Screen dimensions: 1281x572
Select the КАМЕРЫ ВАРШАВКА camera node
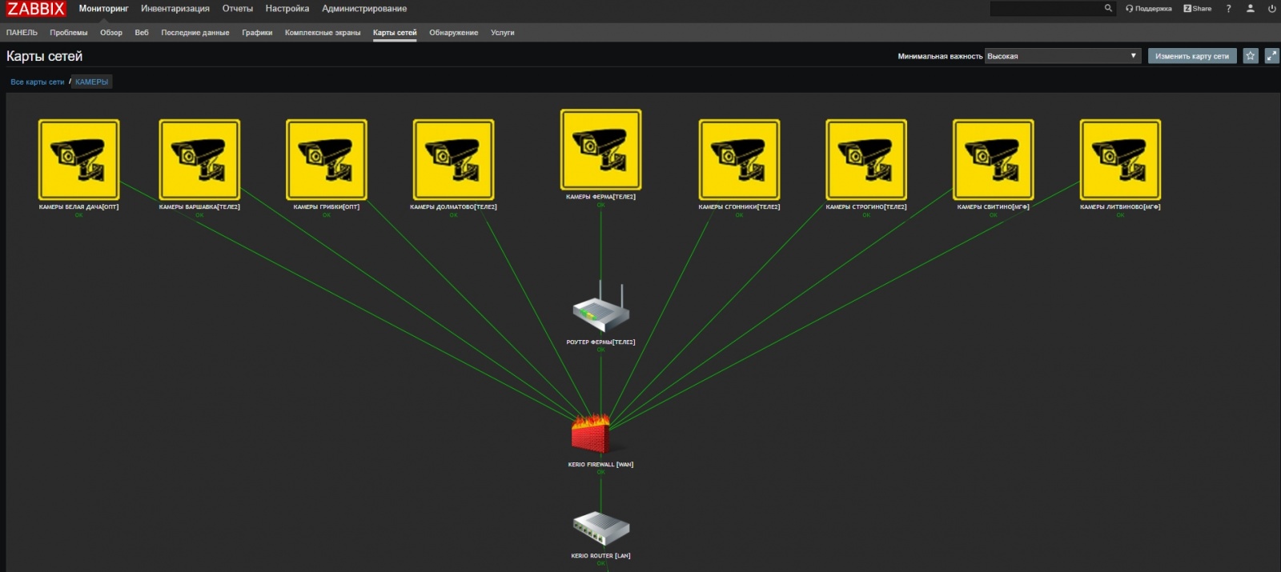pos(199,160)
